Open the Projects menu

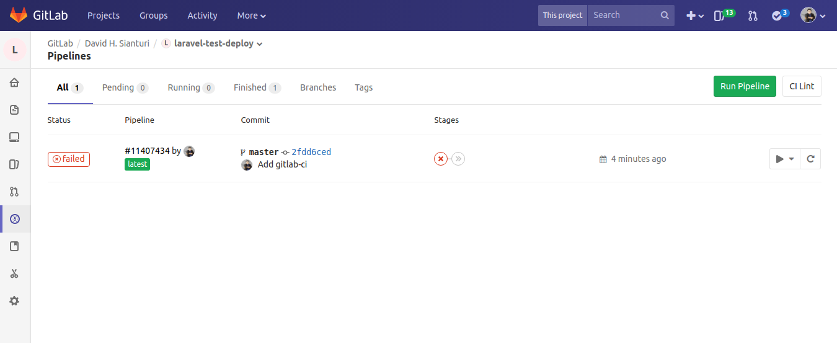tap(104, 16)
